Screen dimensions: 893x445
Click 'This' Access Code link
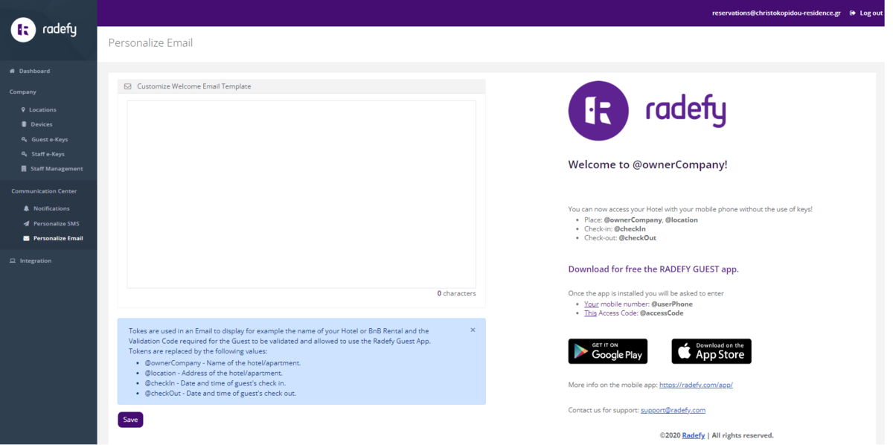[591, 313]
